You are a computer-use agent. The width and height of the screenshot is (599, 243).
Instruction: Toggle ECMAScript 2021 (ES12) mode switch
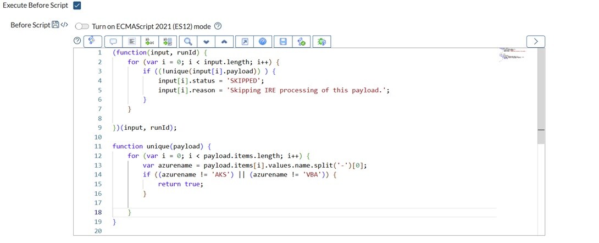pyautogui.click(x=82, y=26)
